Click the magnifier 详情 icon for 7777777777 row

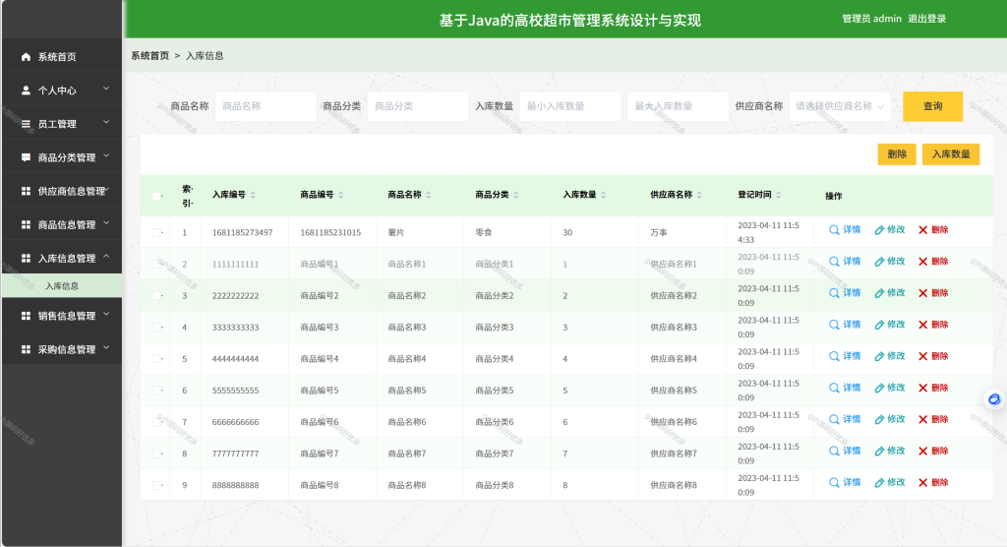coord(834,451)
